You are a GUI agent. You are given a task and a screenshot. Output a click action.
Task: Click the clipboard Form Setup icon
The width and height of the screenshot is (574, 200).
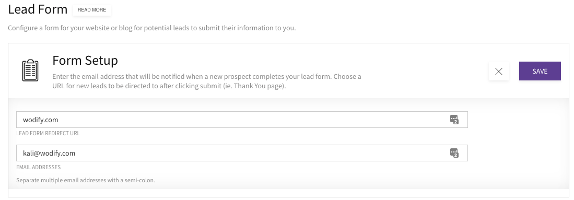pos(30,70)
